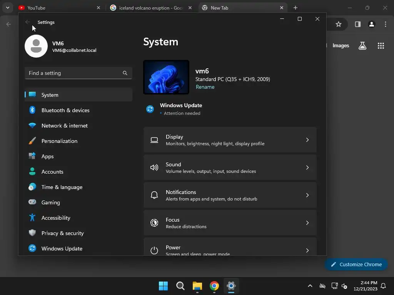Open Focus settings row
394x295 pixels.
[x=230, y=222]
